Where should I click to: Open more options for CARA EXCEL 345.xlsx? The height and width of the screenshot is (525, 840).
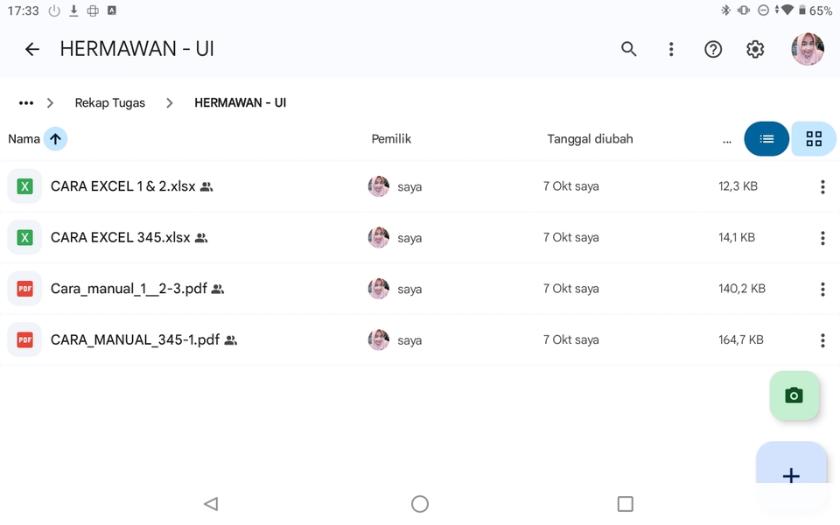(x=822, y=238)
